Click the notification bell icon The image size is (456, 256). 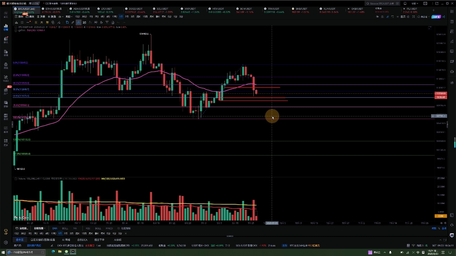405,4
